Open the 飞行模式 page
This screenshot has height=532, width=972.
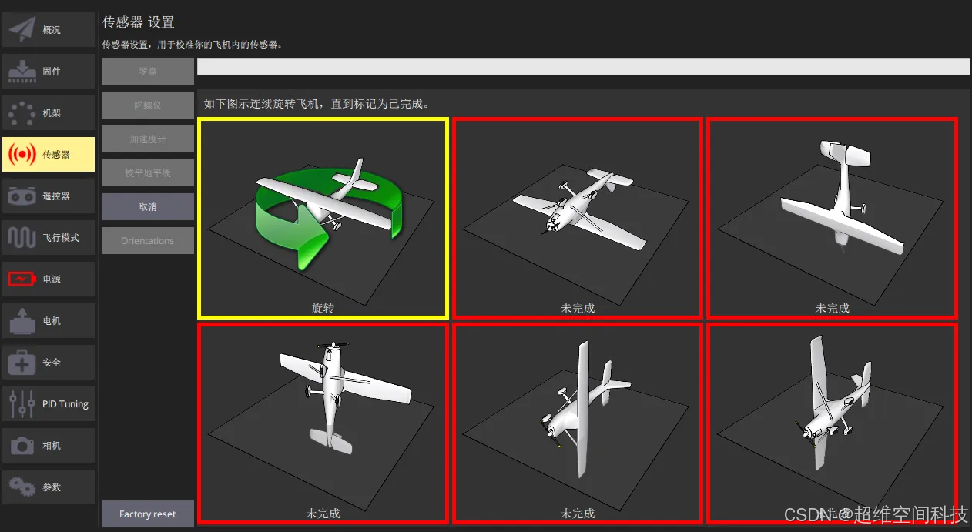click(x=49, y=237)
